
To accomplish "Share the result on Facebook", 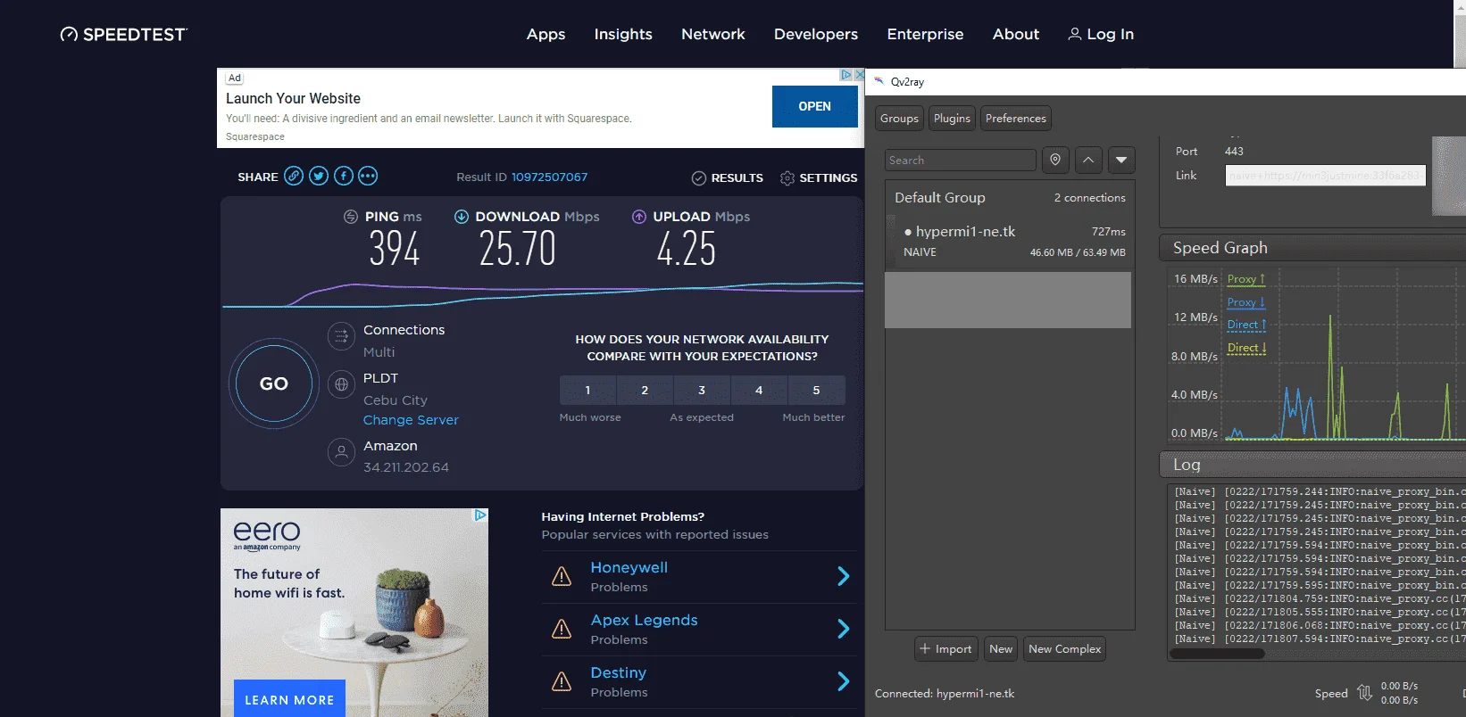I will click(344, 176).
